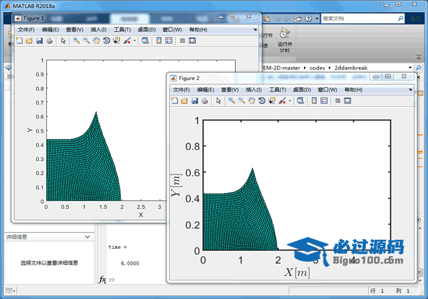Toggle Show Plot Tools in Figure 2
Viewport: 428px width, 299px height.
[347, 100]
